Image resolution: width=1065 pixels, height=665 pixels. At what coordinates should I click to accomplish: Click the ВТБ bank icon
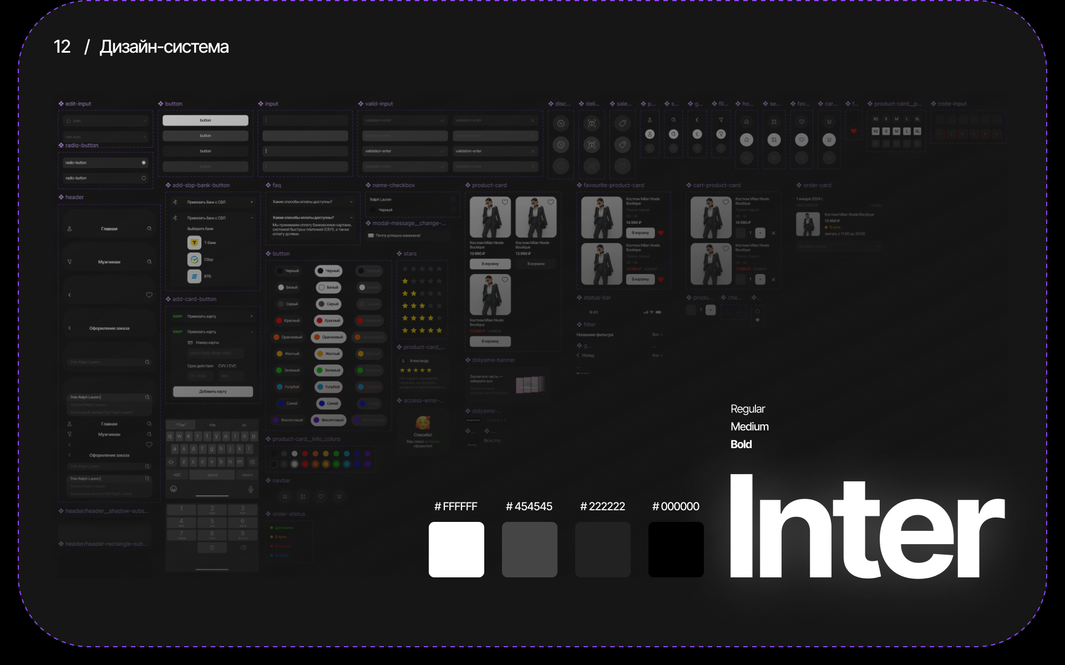tap(194, 276)
